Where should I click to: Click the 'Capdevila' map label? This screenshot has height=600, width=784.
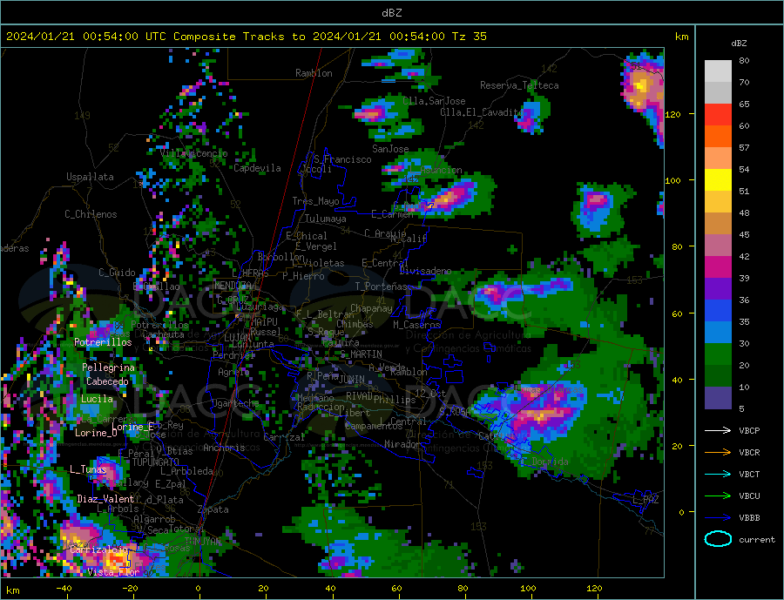pyautogui.click(x=258, y=168)
